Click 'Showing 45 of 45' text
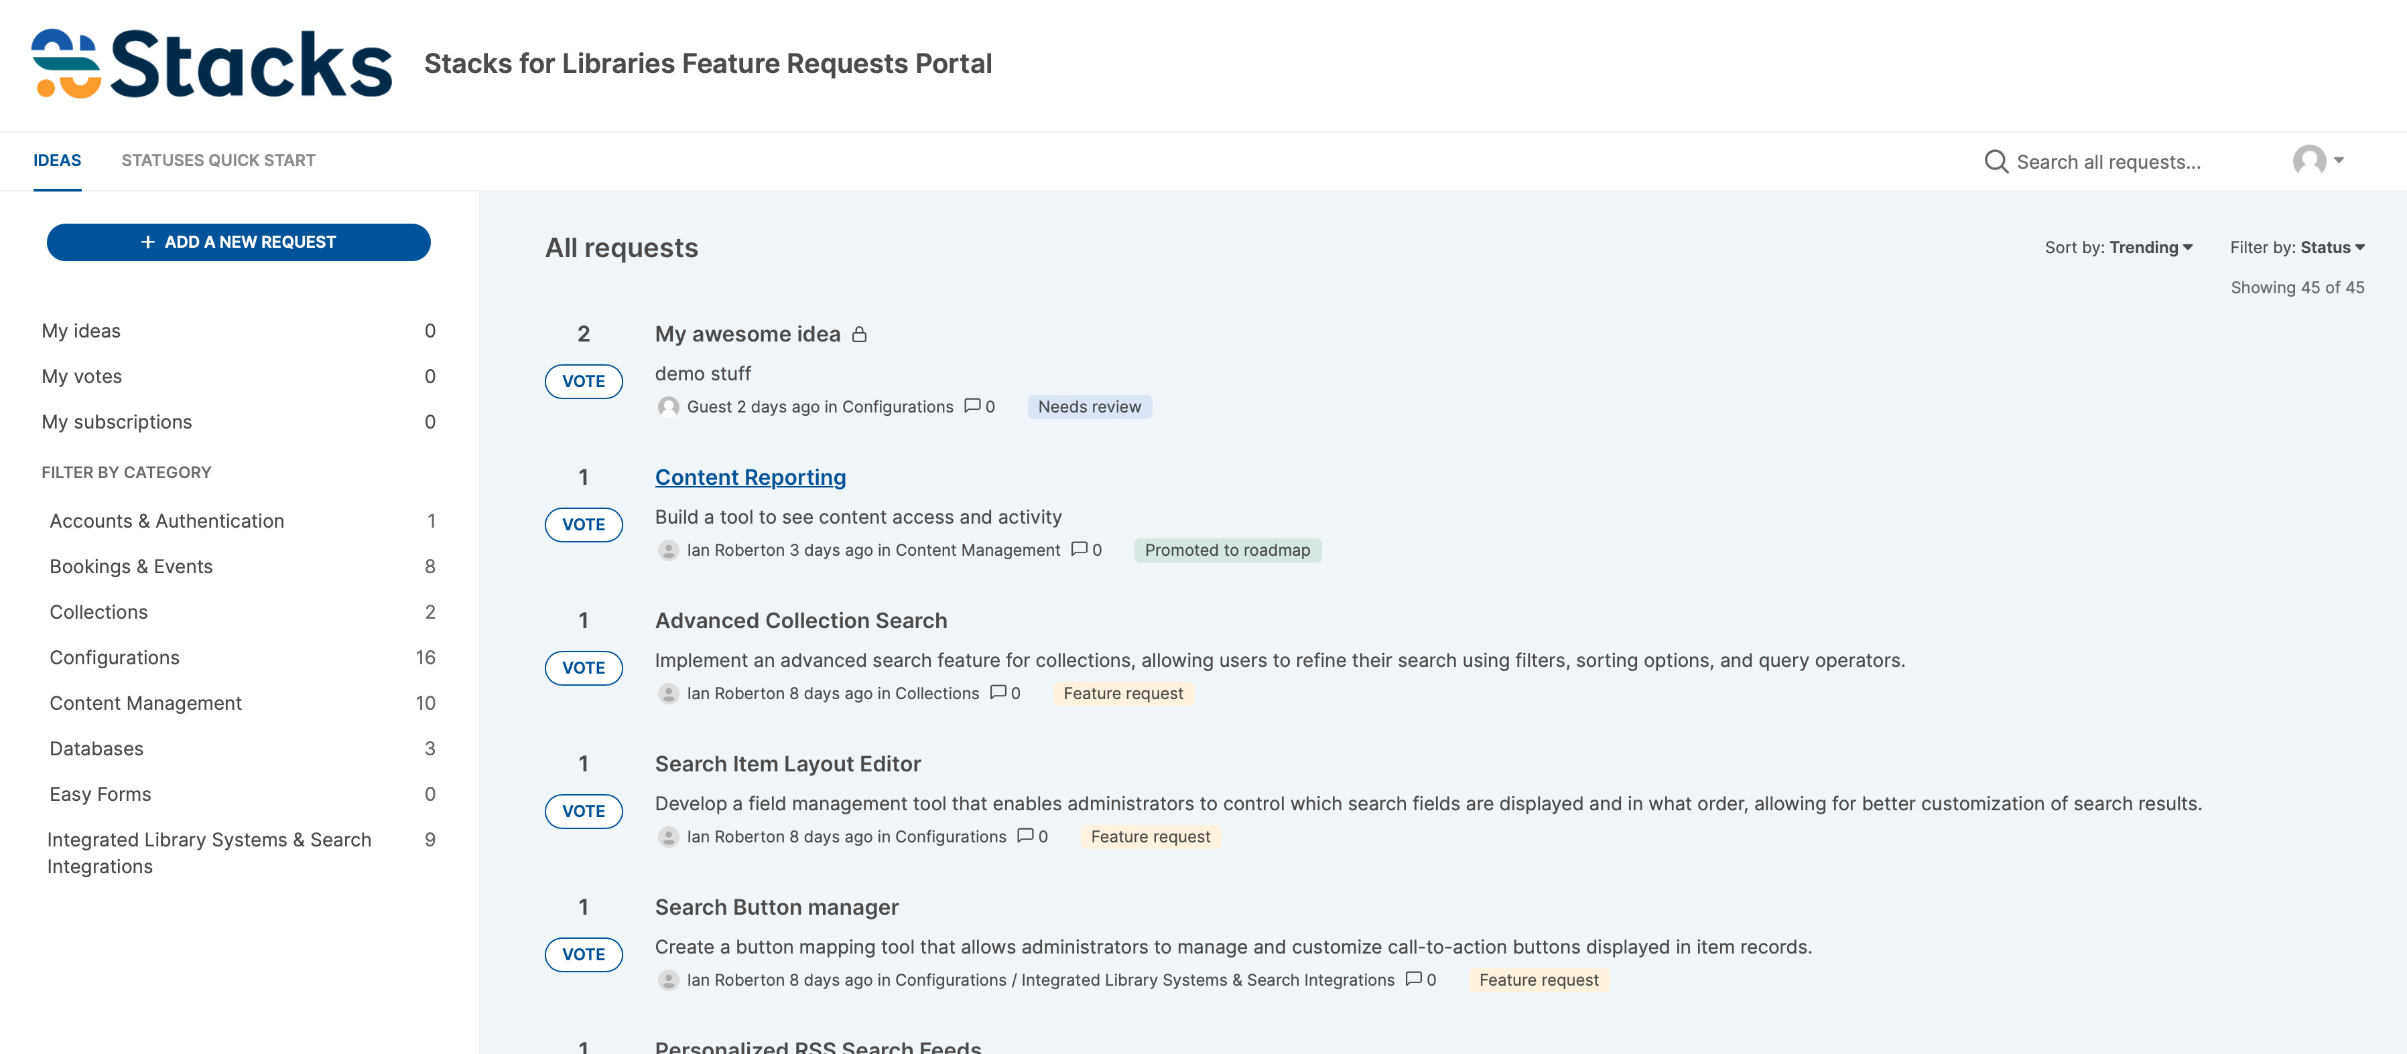The height and width of the screenshot is (1054, 2407). pos(2296,287)
